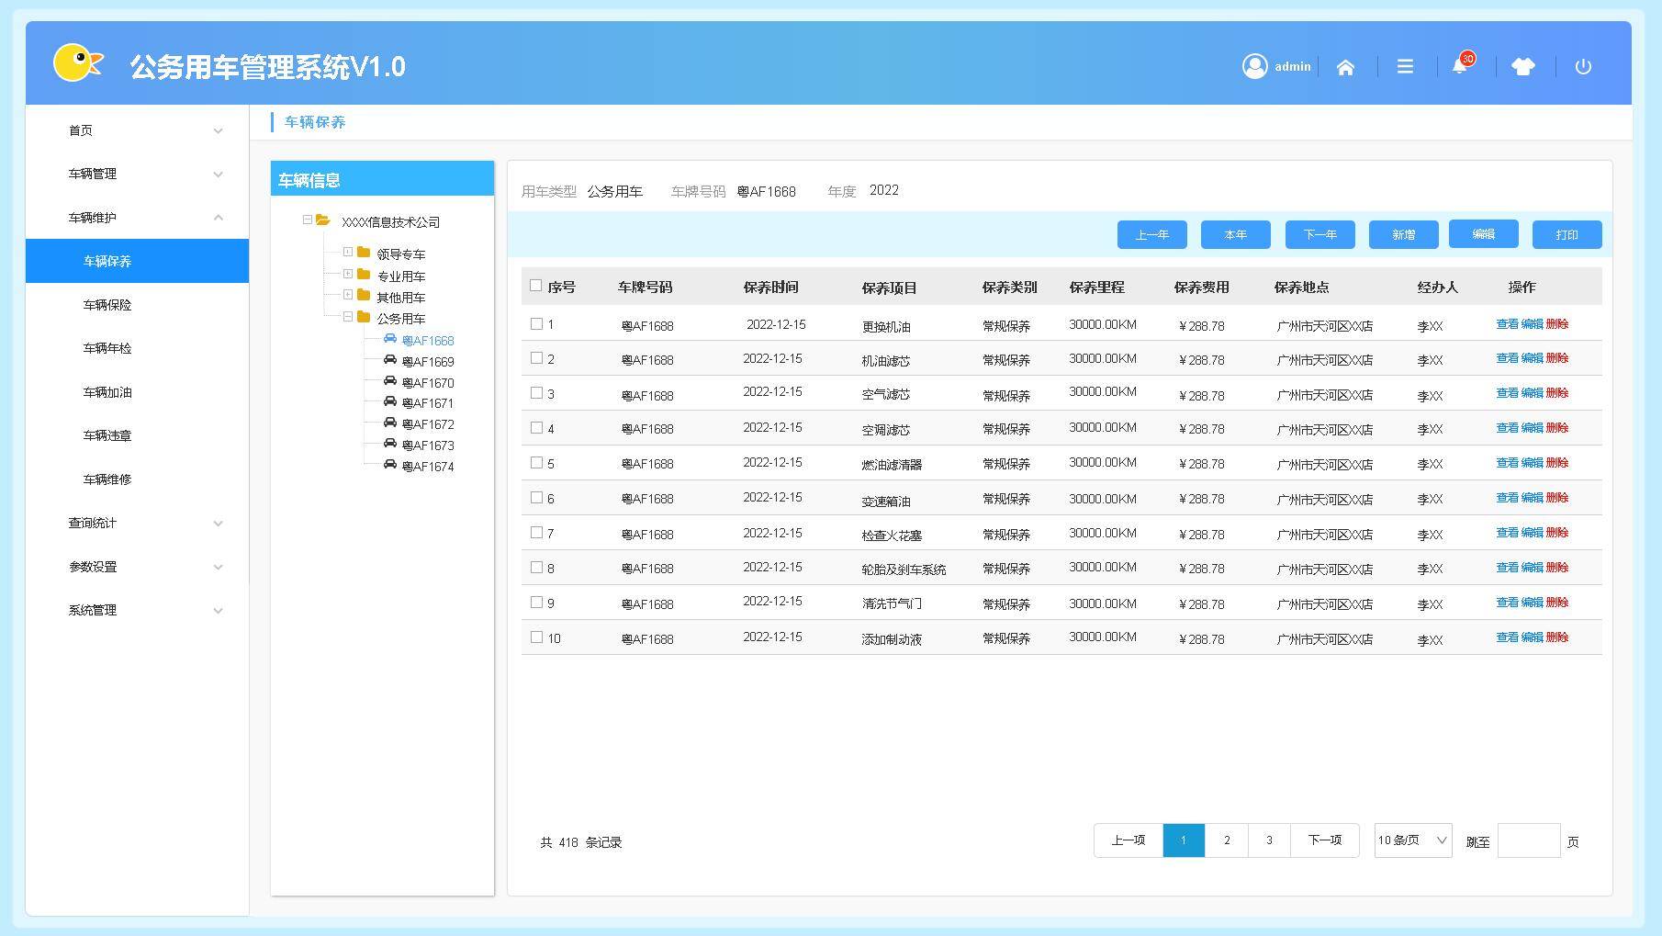Screen dimensions: 1662x936
Task: Select 车辆加油 from the sidebar
Action: (x=107, y=392)
